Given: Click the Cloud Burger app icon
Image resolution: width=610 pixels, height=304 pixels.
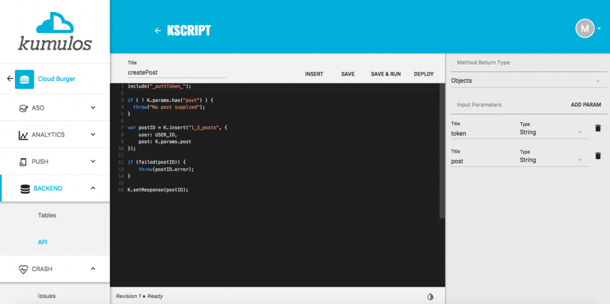Looking at the screenshot, I should (24, 79).
